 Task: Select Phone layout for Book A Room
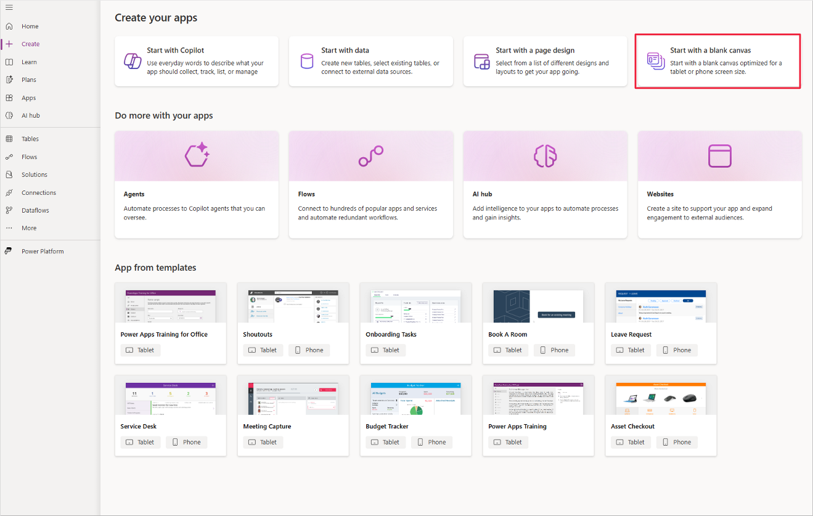coord(555,350)
